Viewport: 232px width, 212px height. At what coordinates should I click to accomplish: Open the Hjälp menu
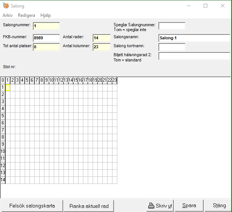tap(45, 15)
